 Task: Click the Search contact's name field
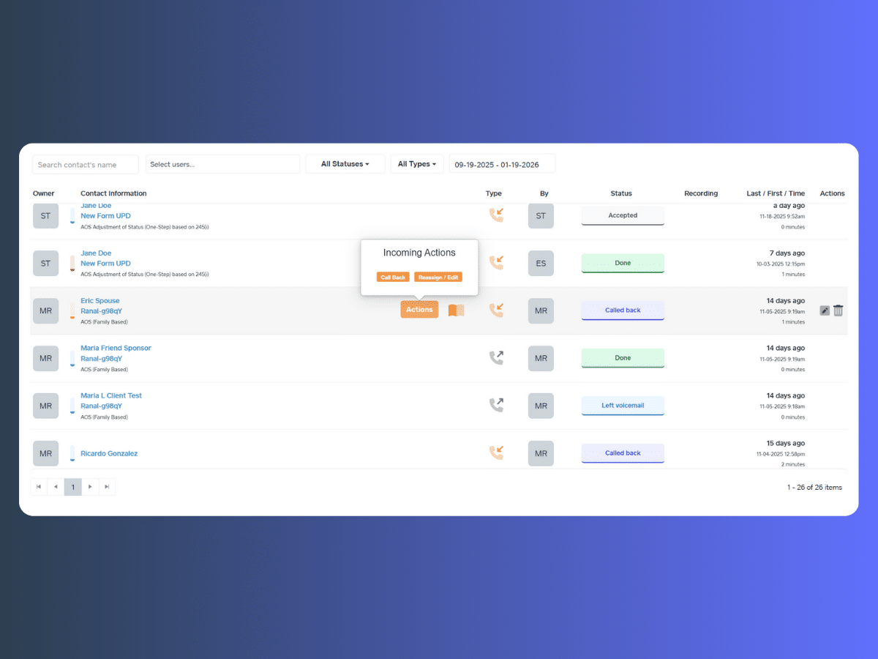pyautogui.click(x=85, y=165)
